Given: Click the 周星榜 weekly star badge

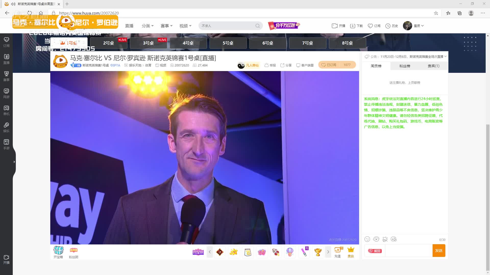Looking at the screenshot, I should 198,252.
